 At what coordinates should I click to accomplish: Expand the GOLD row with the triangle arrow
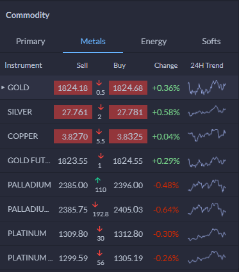tap(3, 88)
